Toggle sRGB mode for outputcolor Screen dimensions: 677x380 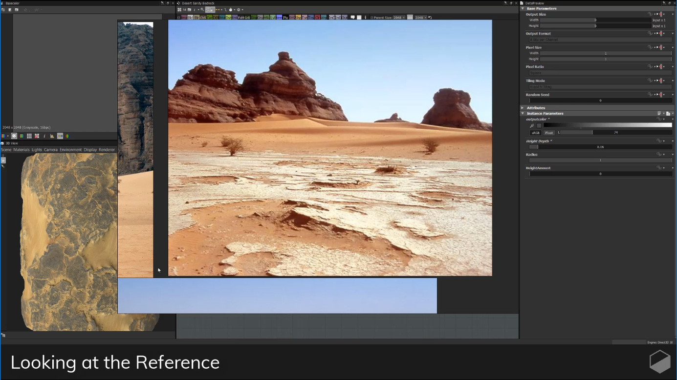536,133
